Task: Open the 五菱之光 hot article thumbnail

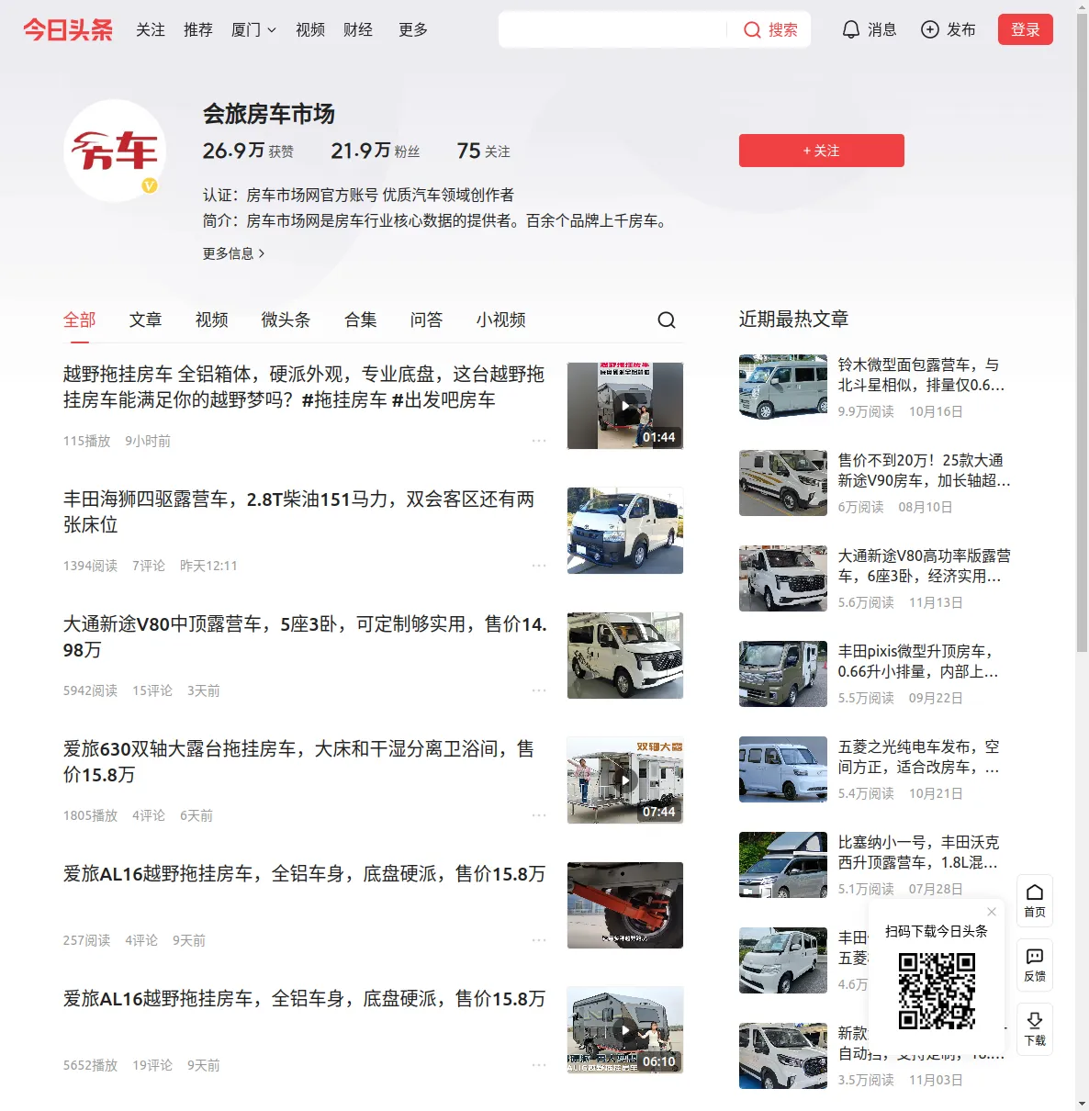Action: tap(783, 769)
